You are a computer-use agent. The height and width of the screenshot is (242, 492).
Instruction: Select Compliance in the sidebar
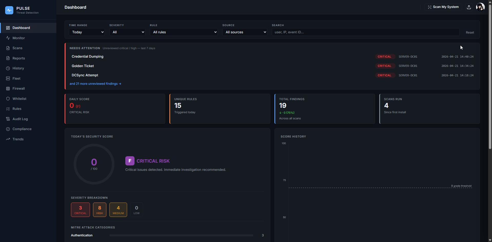click(28, 129)
